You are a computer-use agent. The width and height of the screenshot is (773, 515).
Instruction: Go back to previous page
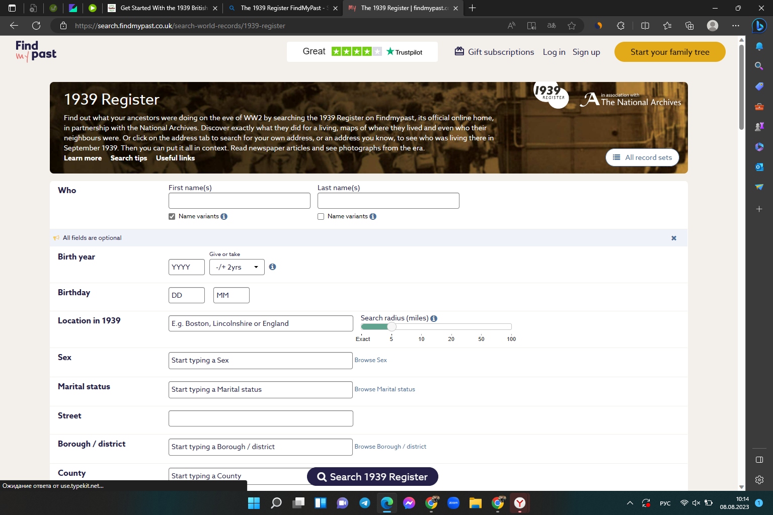coord(14,26)
